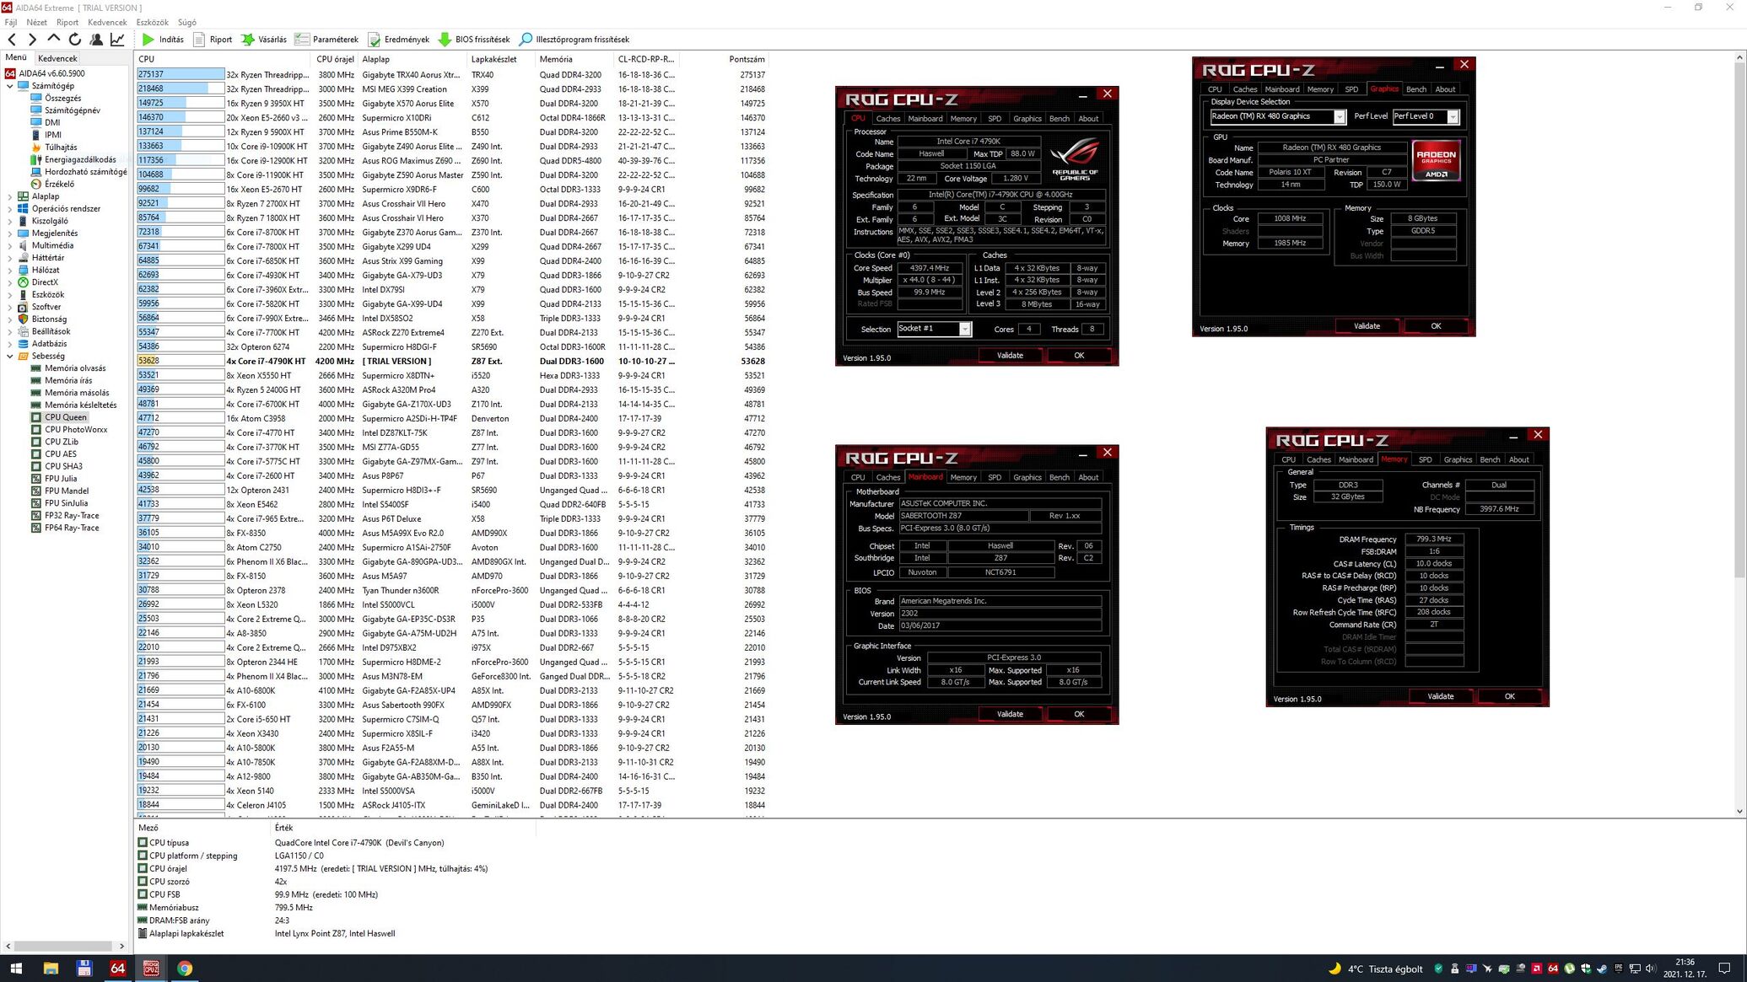Sort results by the Pontszám column header

tap(747, 59)
